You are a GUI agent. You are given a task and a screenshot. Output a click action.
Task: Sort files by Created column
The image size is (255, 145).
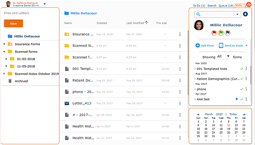(x=102, y=23)
